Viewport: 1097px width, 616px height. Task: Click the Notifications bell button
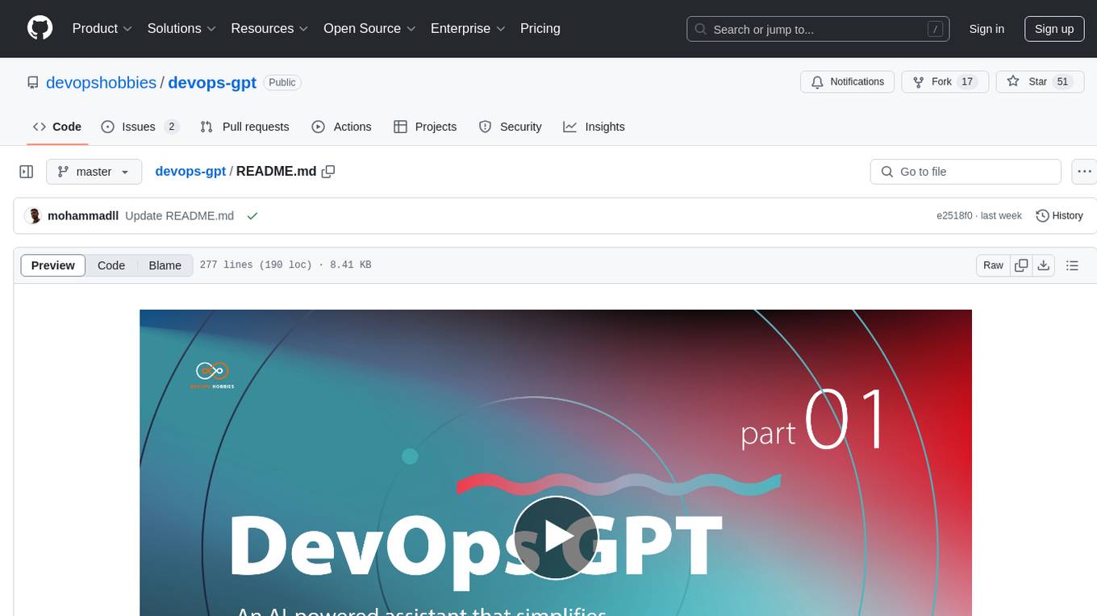tap(848, 82)
